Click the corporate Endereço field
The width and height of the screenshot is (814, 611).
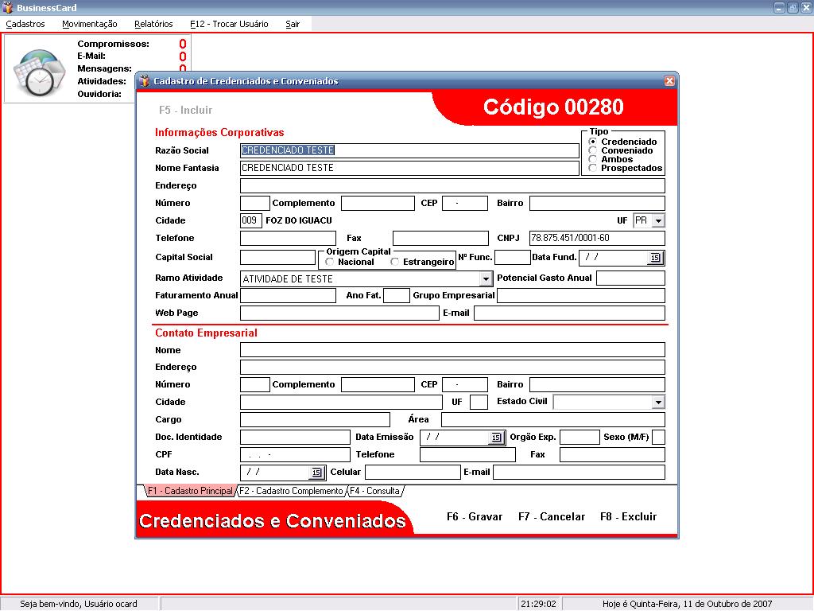452,186
